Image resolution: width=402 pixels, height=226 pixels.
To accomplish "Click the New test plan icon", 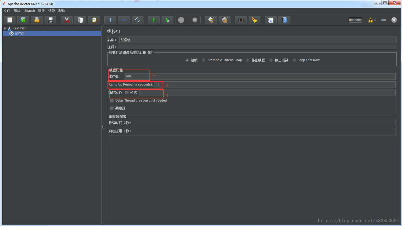I will [10, 20].
